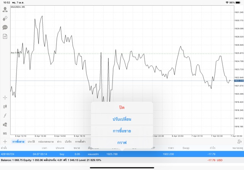244x170 pixels.
Task: Tap the plus icon beside the tabs
Action: click(5, 141)
